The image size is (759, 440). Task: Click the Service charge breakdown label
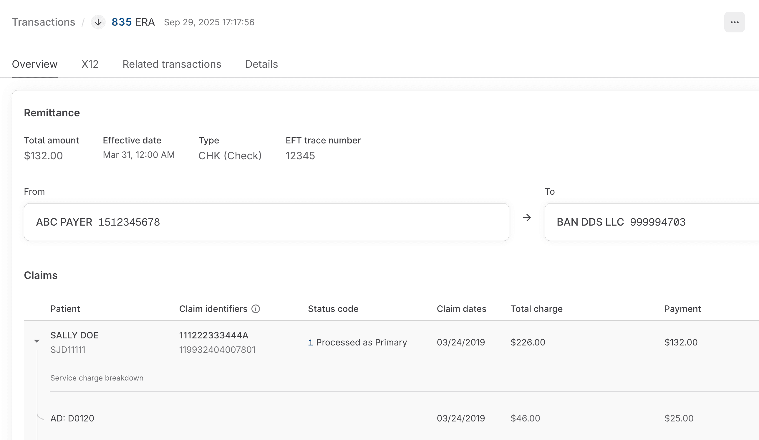(97, 378)
